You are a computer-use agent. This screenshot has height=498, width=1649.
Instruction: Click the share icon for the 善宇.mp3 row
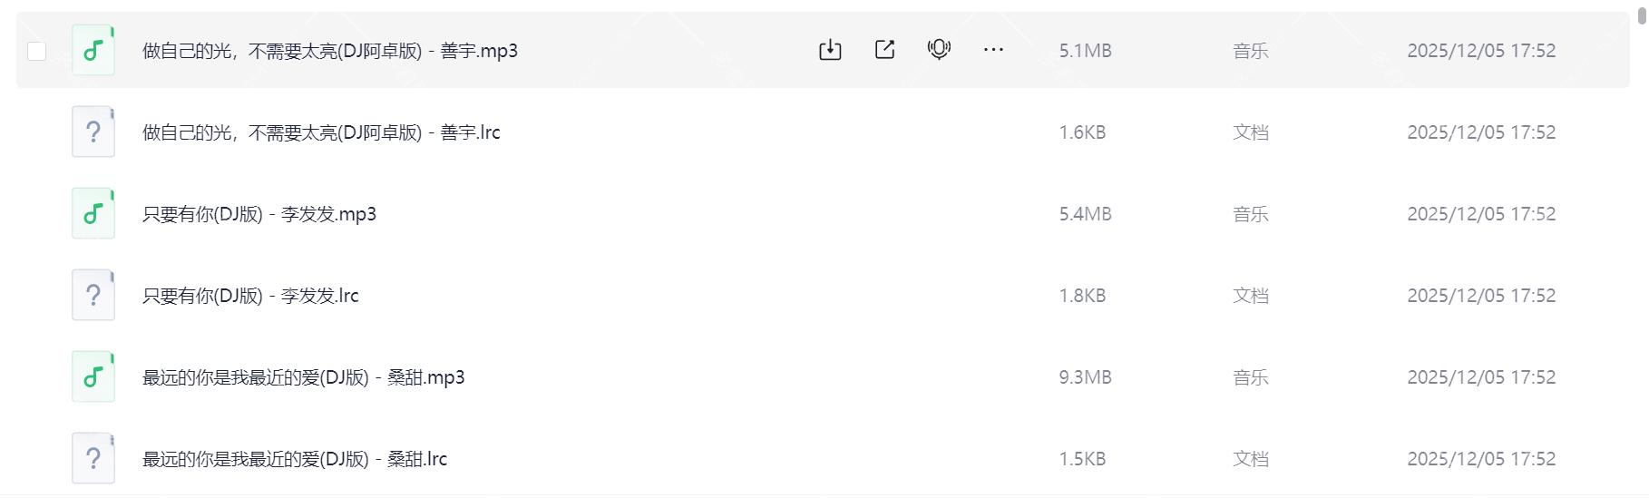click(x=884, y=50)
